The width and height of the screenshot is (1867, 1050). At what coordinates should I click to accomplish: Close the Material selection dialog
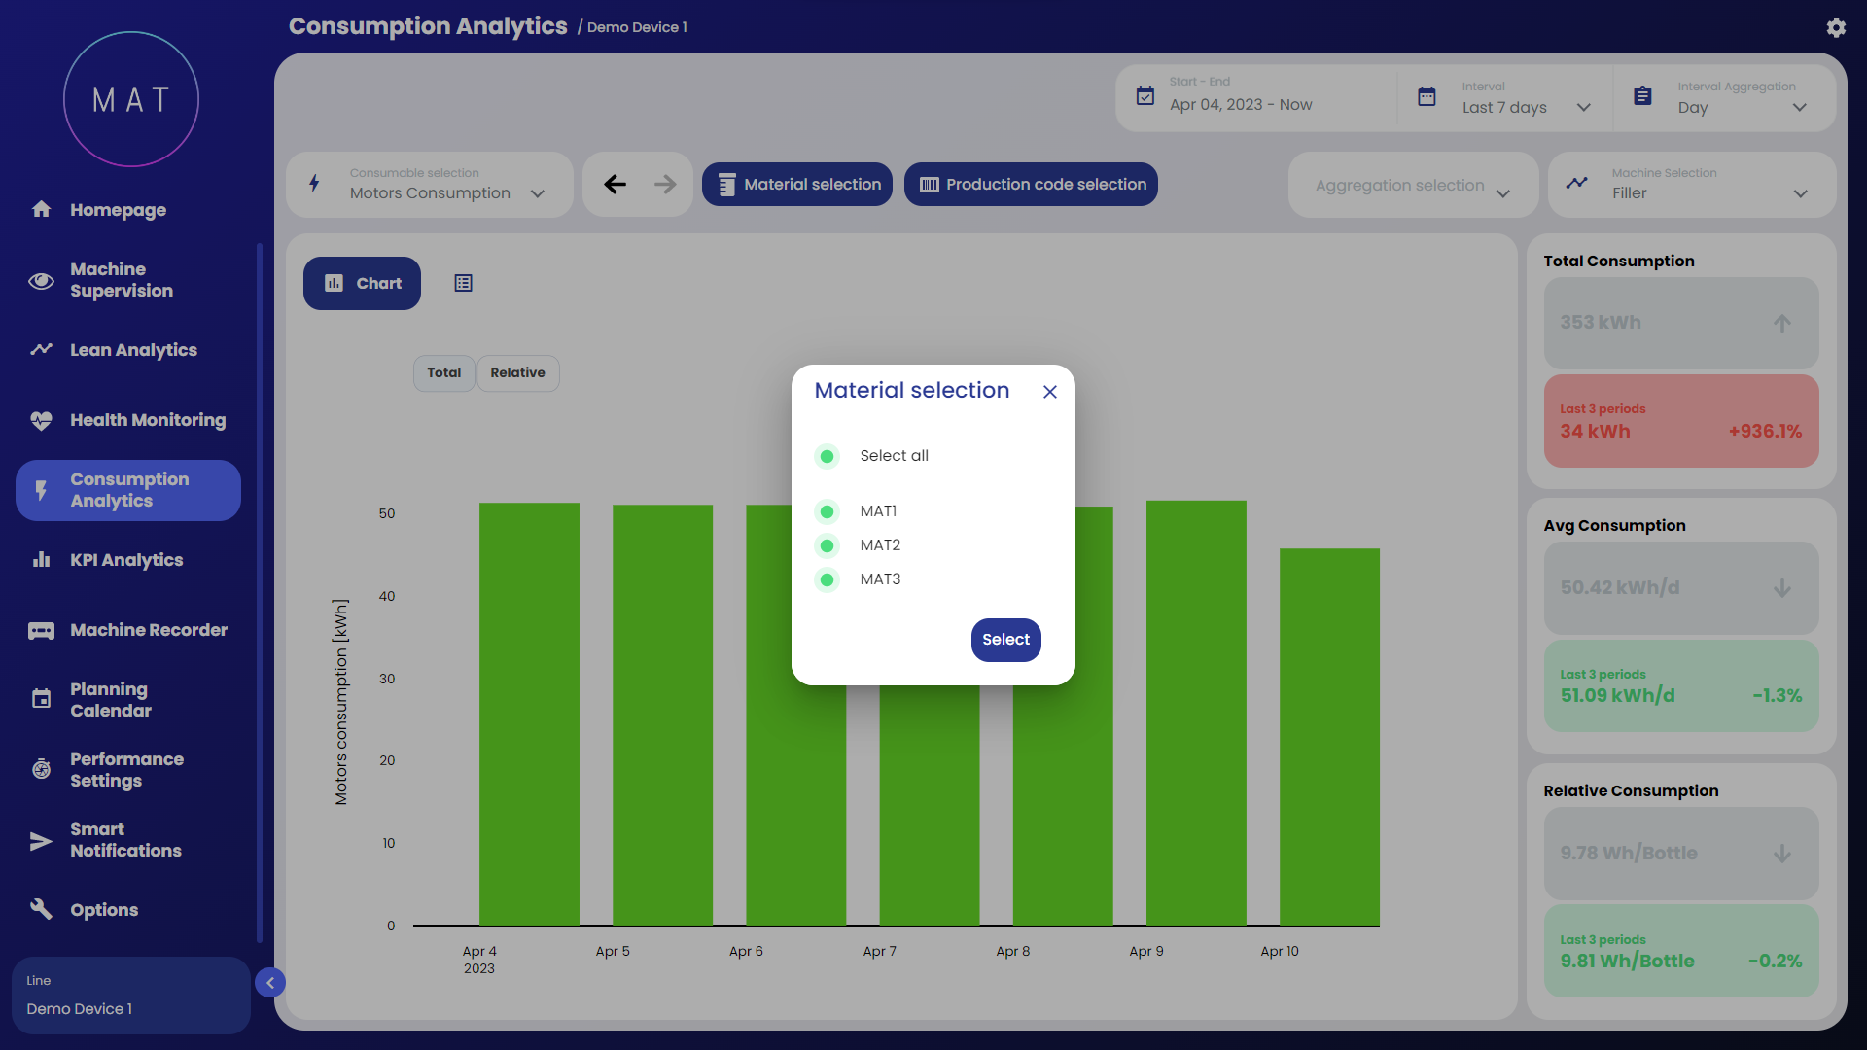(1049, 392)
